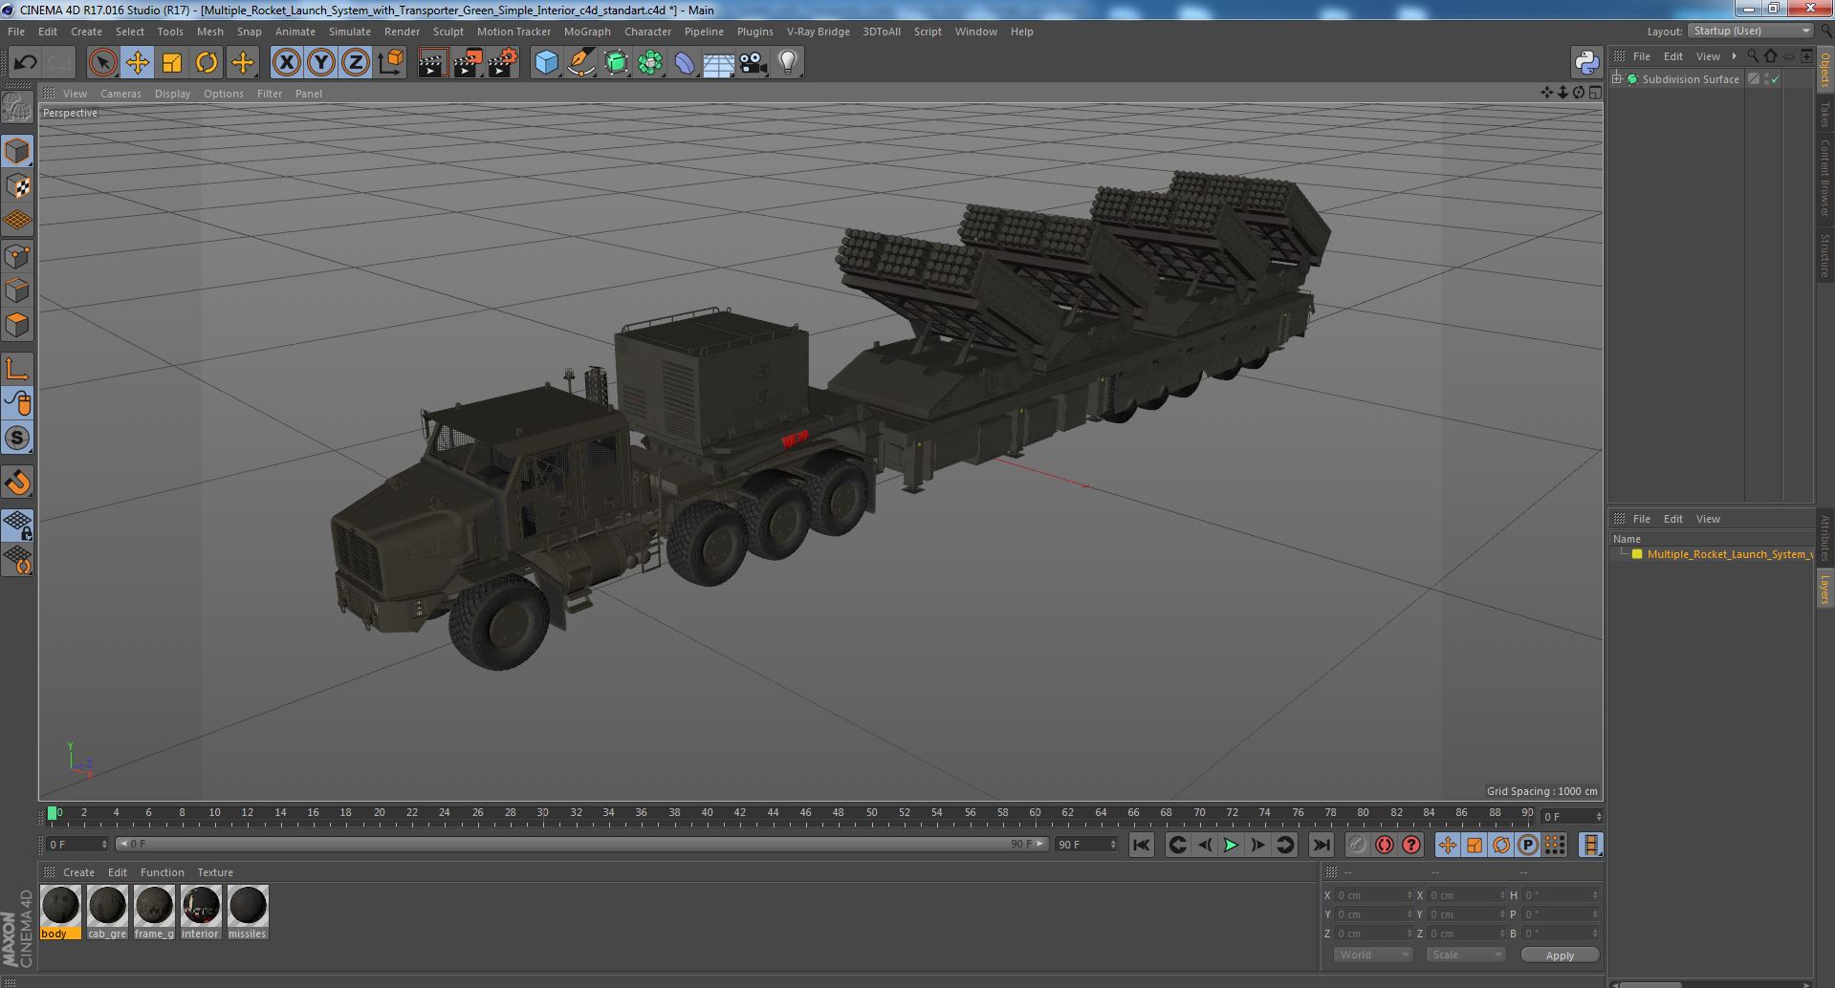Screen dimensions: 1835x988
Task: Switch to Points mode
Action: [17, 256]
